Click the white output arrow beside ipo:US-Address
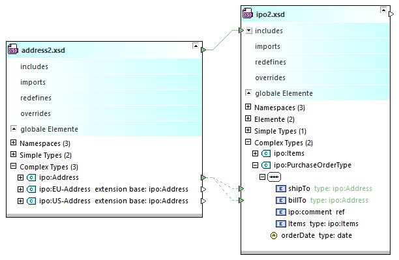Screen dimensions: 399x260 pos(203,201)
